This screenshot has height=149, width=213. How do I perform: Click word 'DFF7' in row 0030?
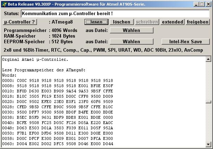click(x=34, y=112)
